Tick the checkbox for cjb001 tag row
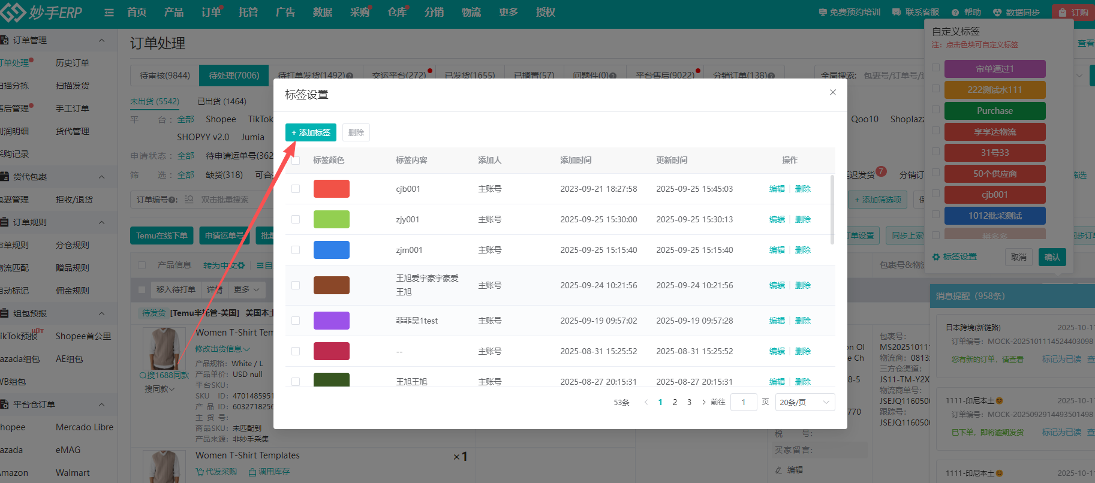1095x483 pixels. pos(296,189)
